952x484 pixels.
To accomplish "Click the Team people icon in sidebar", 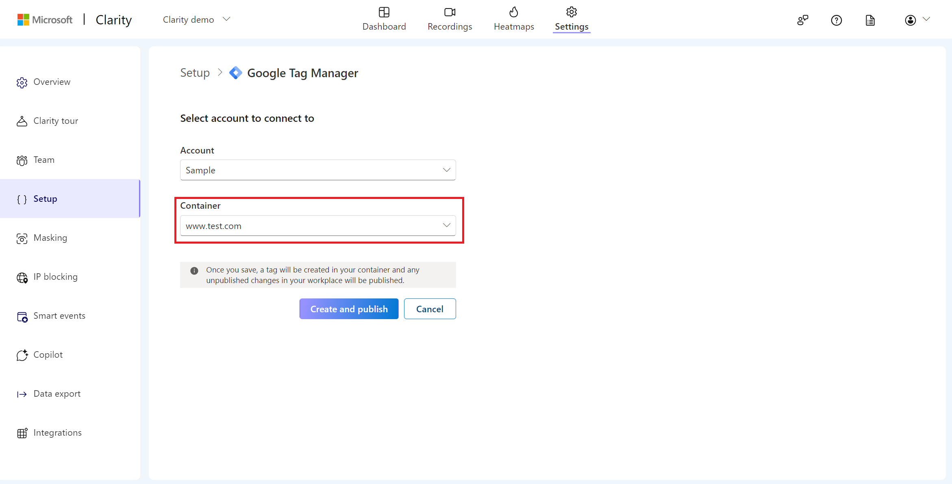I will (22, 160).
